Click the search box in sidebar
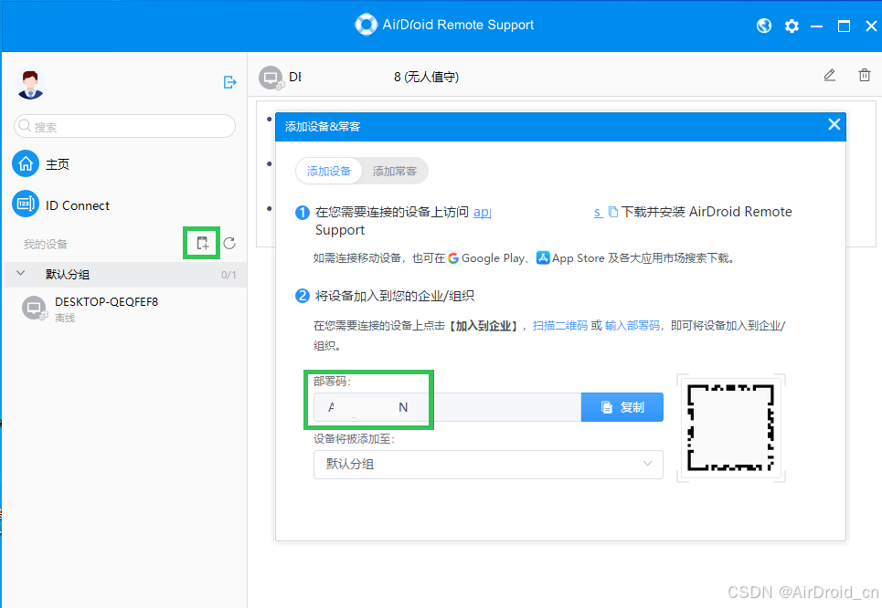 pos(124,126)
